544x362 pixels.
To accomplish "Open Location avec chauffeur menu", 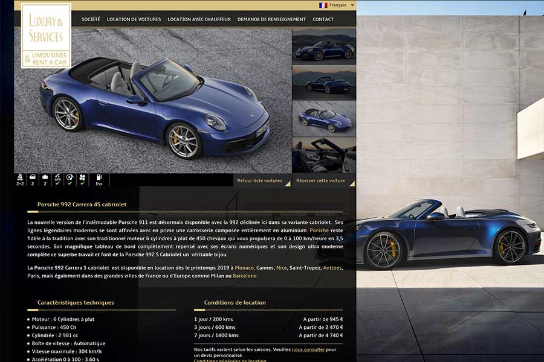I will (199, 19).
